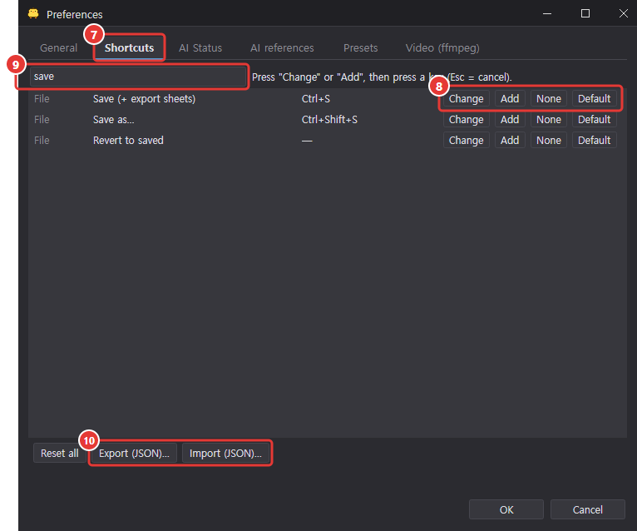Focus the shortcut search field containing 'save'

point(138,77)
